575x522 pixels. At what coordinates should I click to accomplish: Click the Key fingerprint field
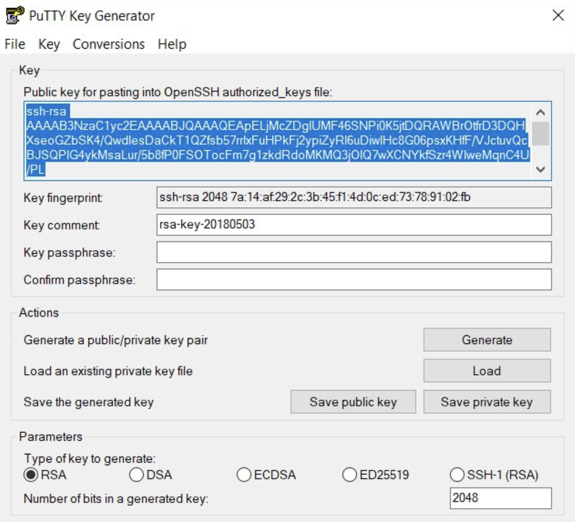(354, 197)
